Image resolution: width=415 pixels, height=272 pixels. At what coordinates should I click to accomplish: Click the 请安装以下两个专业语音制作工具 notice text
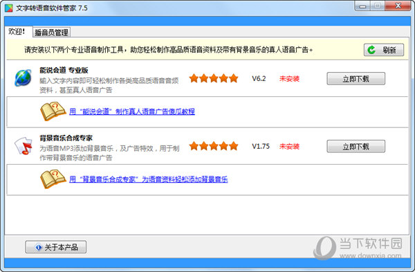click(x=169, y=50)
